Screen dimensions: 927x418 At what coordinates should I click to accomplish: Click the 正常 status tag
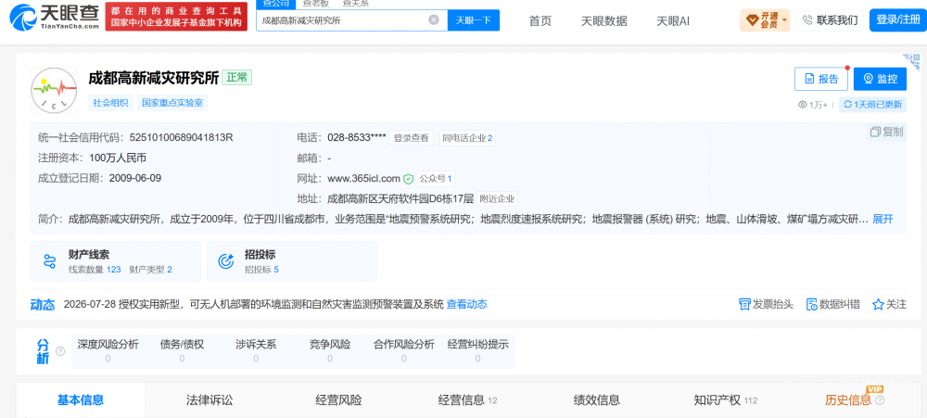click(x=237, y=78)
